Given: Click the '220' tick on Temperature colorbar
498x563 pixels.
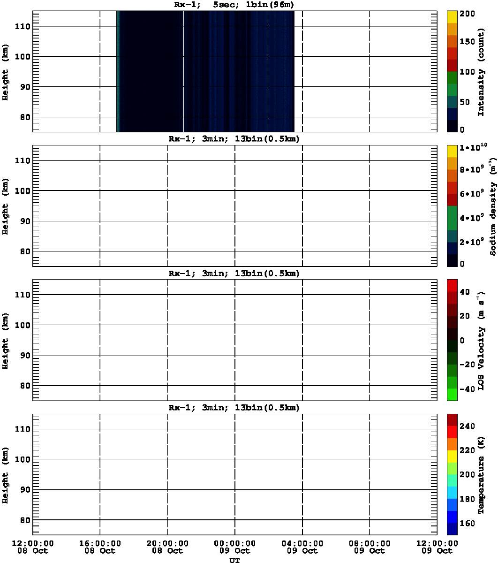Looking at the screenshot, I should pyautogui.click(x=467, y=450).
